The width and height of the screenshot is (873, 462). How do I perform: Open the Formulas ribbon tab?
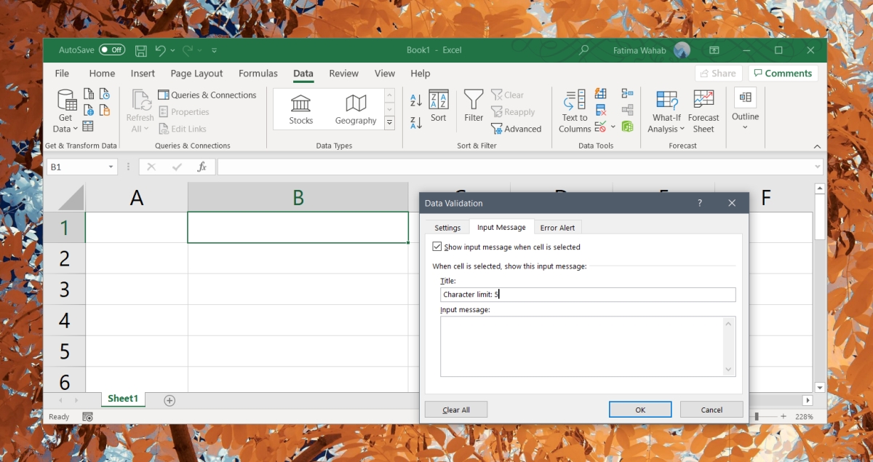click(x=258, y=73)
